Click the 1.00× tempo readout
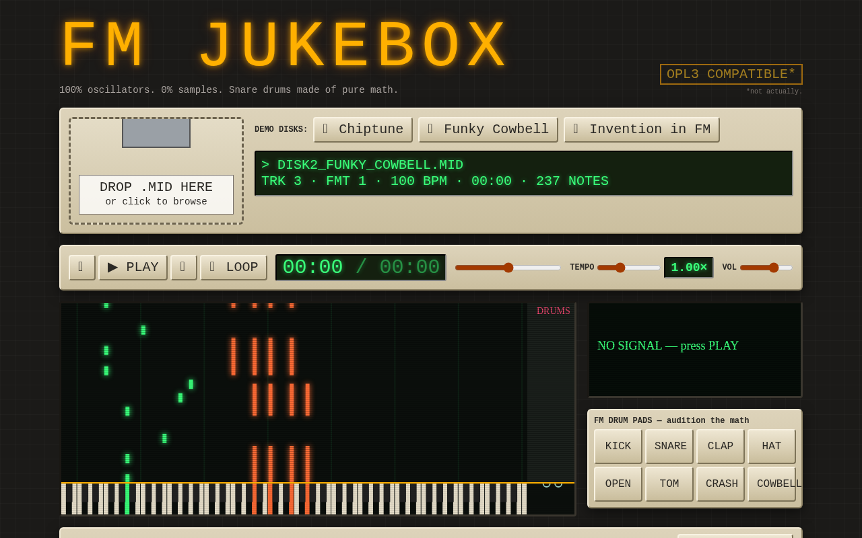Screen dimensions: 862x538 click(689, 268)
